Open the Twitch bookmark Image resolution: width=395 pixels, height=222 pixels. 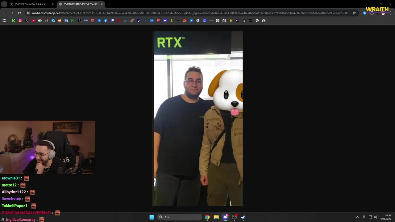click(x=112, y=21)
